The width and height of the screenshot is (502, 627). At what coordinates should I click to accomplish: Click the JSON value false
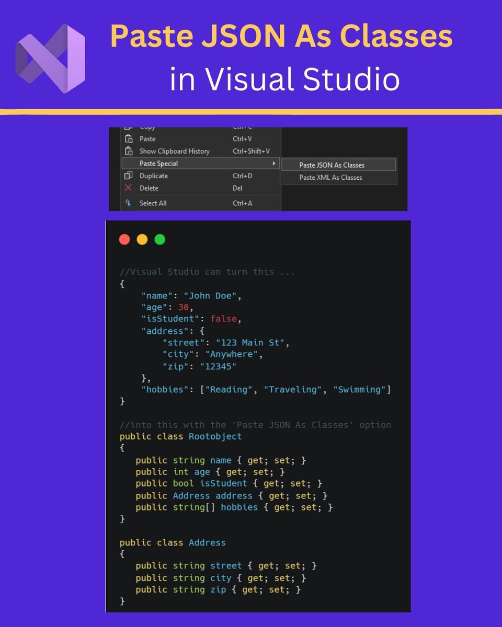[223, 319]
